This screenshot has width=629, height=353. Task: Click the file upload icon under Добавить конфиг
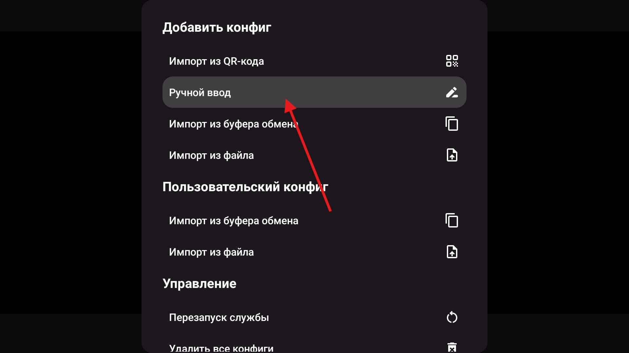[452, 155]
